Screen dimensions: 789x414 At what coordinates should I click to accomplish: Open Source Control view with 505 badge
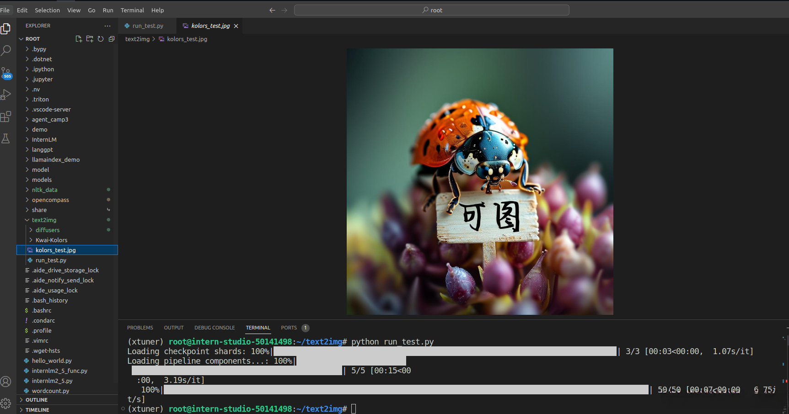6,73
